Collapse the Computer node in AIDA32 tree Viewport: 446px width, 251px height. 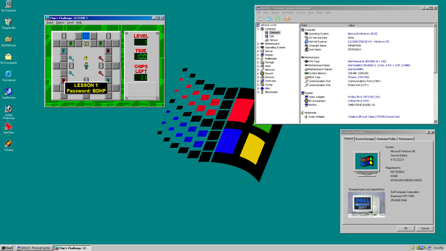tap(258, 29)
